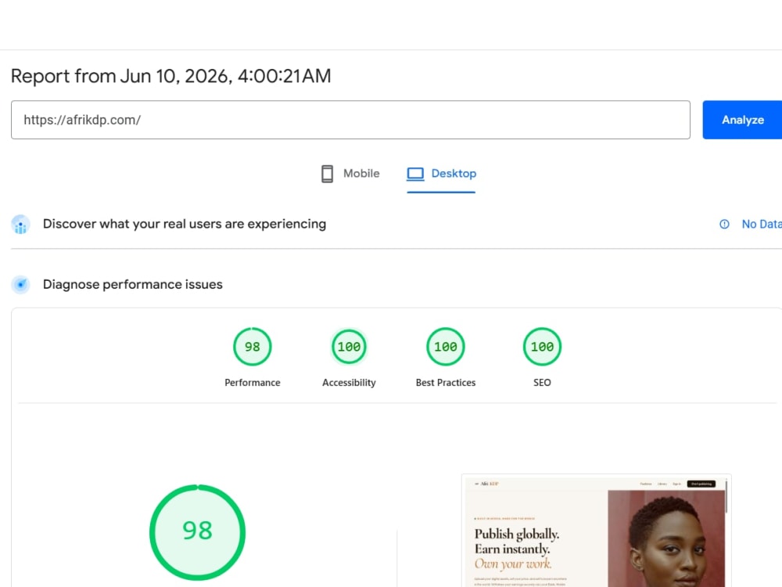Open the page screenshot thumbnail of afrikdp
The height and width of the screenshot is (587, 782).
(x=596, y=531)
